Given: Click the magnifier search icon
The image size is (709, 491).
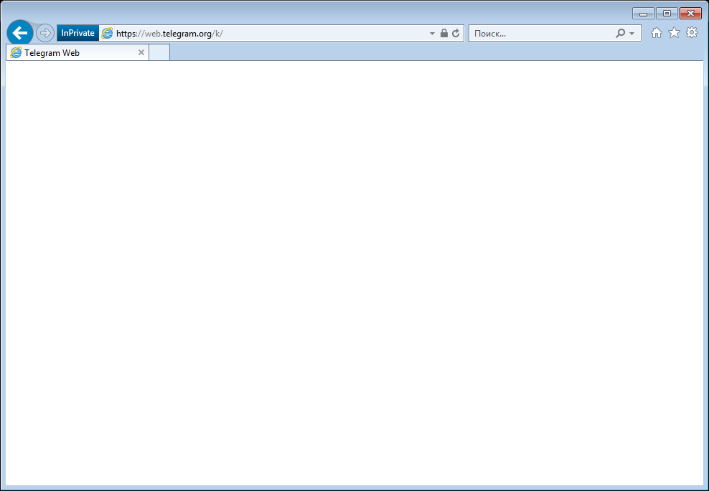Looking at the screenshot, I should tap(620, 33).
